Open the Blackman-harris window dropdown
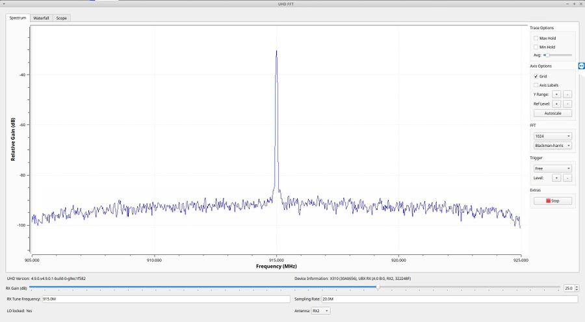The width and height of the screenshot is (585, 322). pyautogui.click(x=552, y=146)
